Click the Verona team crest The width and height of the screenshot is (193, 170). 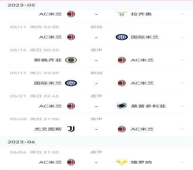point(122,162)
